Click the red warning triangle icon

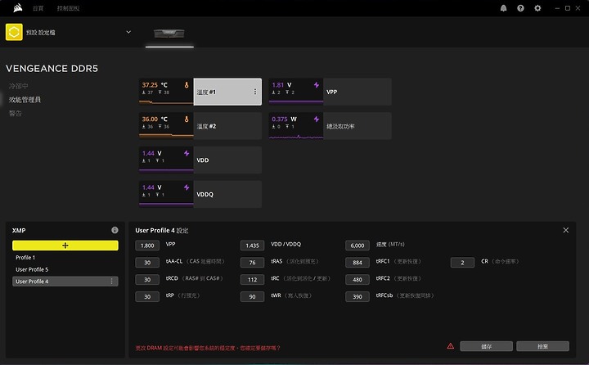pos(451,346)
